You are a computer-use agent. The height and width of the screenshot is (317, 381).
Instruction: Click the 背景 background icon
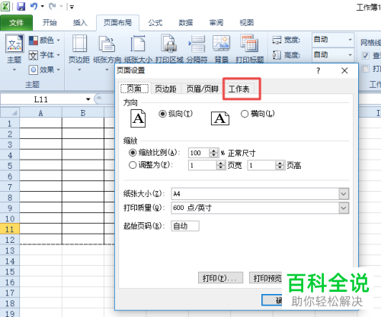point(221,44)
